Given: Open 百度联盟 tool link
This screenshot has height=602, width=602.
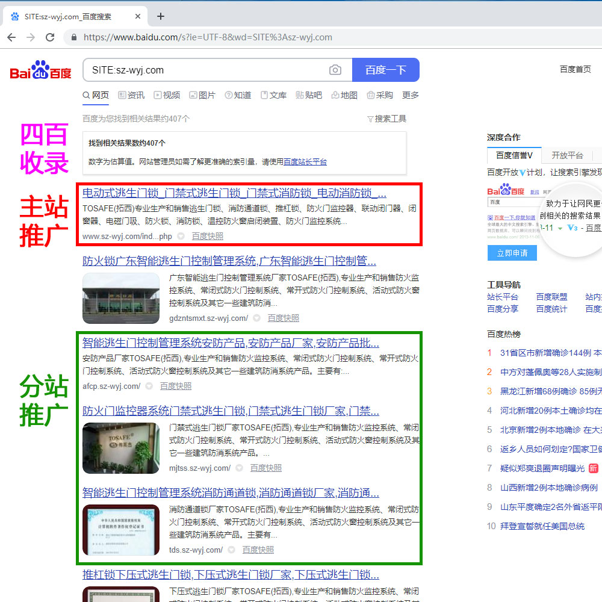Looking at the screenshot, I should (x=551, y=297).
